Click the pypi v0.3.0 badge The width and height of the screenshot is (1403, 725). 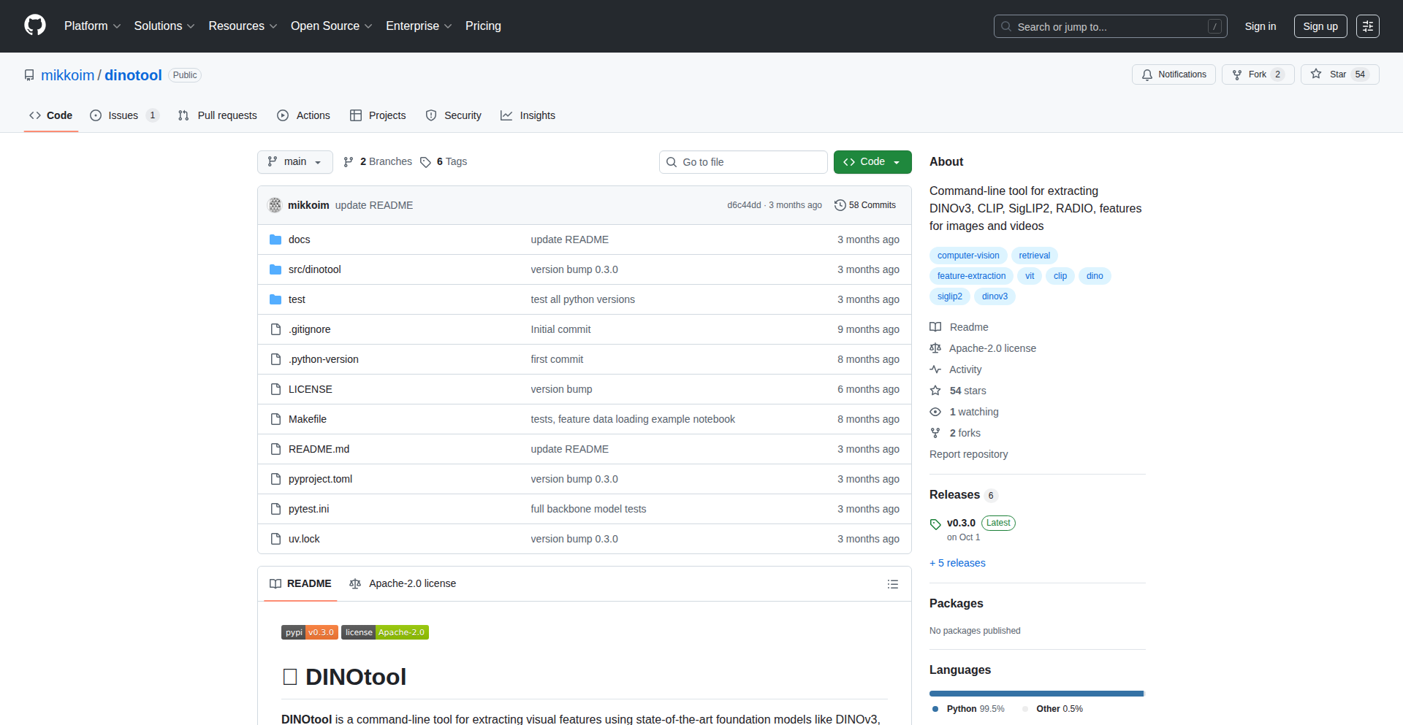(310, 632)
